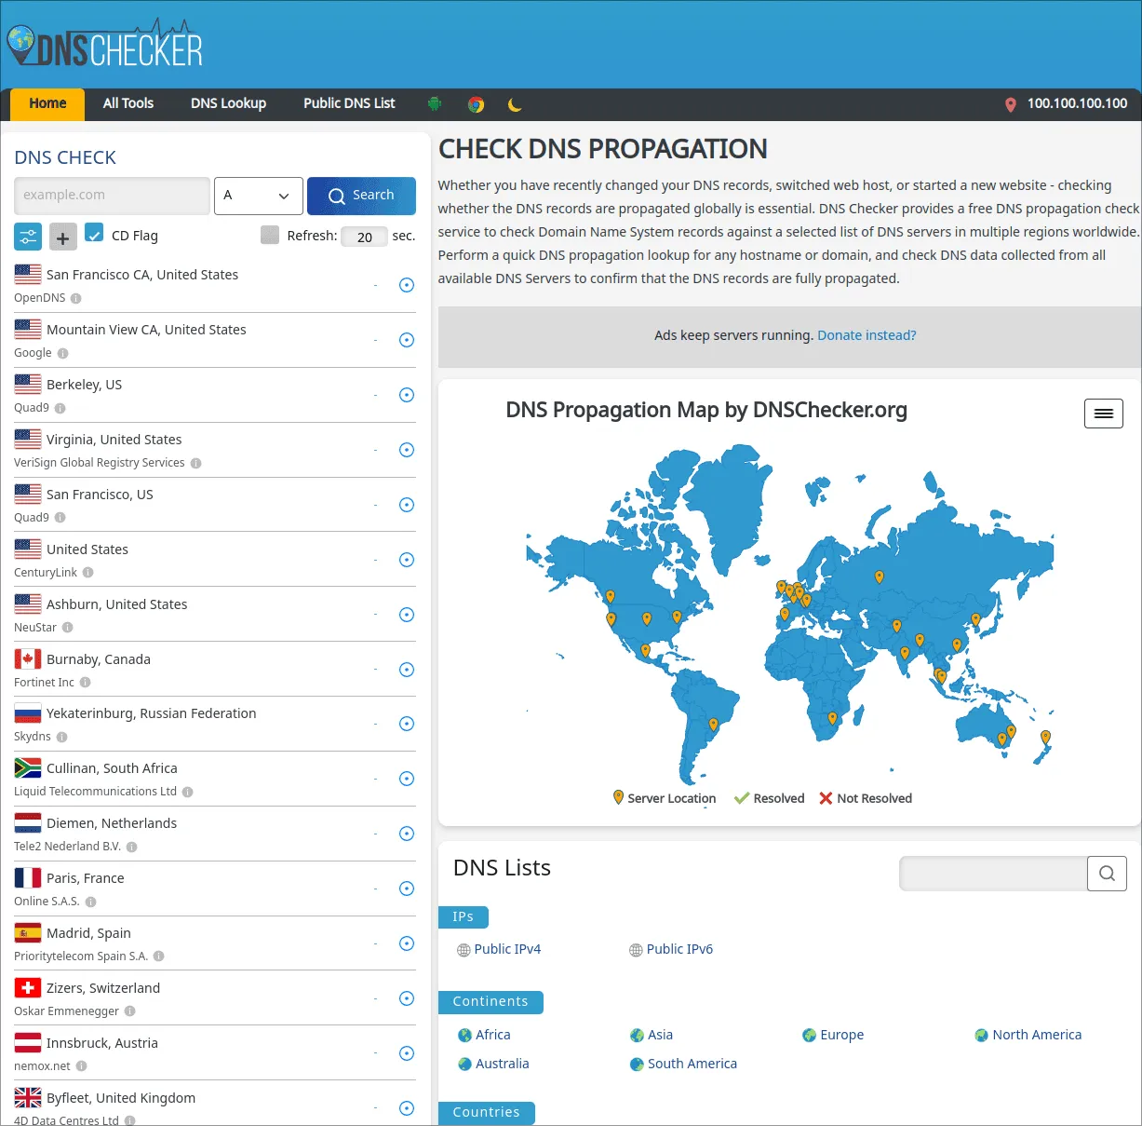Image resolution: width=1142 pixels, height=1126 pixels.
Task: Enable the Refresh checkbox
Action: (269, 235)
